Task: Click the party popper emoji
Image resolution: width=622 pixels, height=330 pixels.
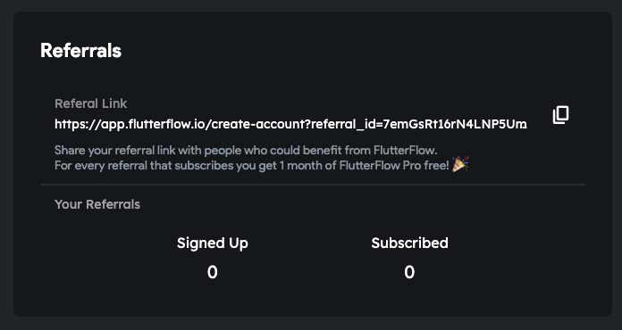Action: click(x=460, y=164)
